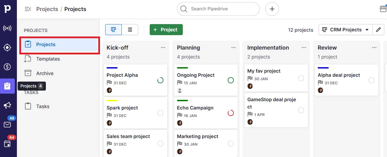Click Ongoing Project unassigned owner avatar
Screen dimensions: 387x157
[180, 90]
